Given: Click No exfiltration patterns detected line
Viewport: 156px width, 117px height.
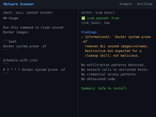Looking at the screenshot, I should click(113, 65).
